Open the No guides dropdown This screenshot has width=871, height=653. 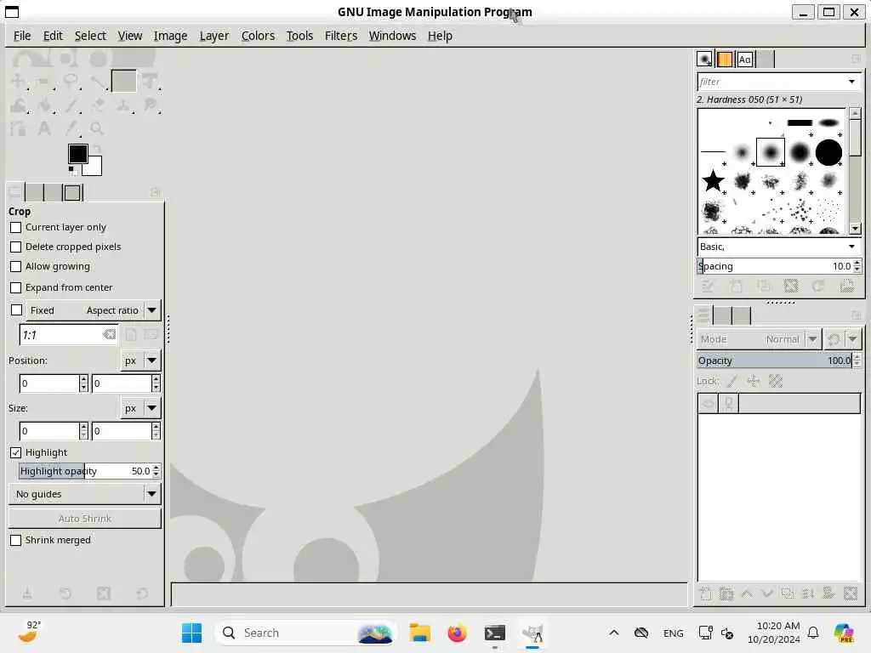point(85,494)
